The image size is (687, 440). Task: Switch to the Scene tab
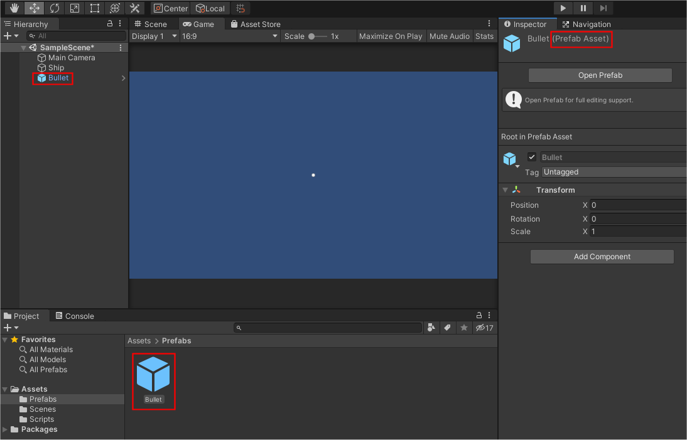(x=151, y=24)
